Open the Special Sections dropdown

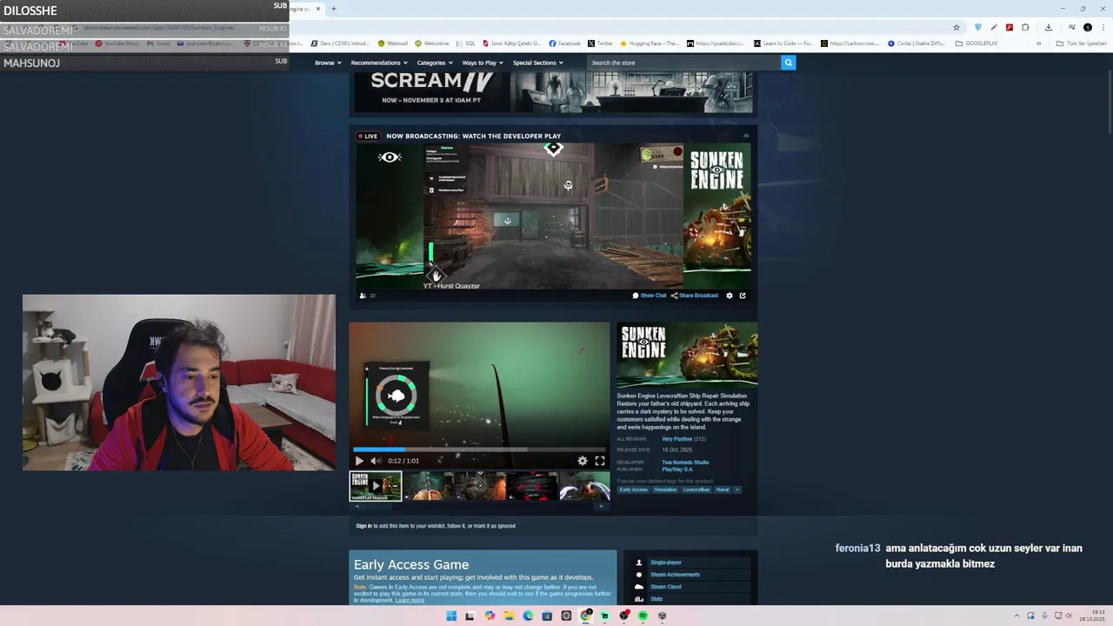537,63
